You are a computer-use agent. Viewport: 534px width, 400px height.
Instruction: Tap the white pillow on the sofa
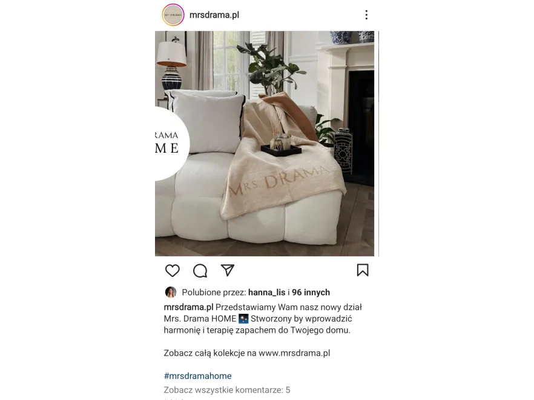(x=207, y=121)
